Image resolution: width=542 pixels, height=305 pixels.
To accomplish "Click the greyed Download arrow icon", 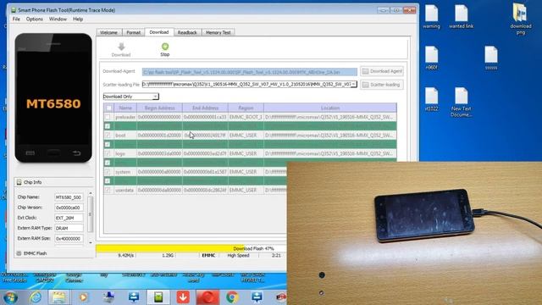I will pyautogui.click(x=121, y=47).
